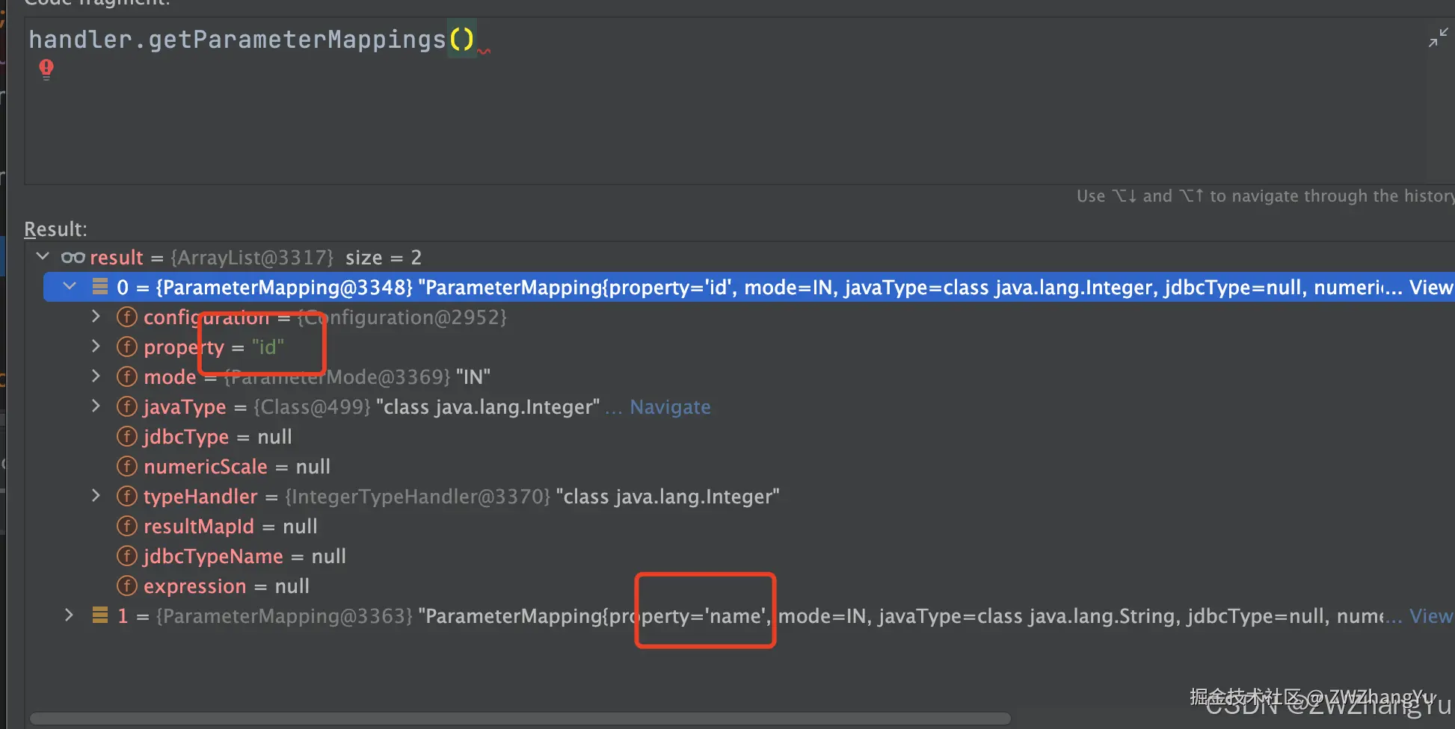
Task: Expand the mode field
Action: pyautogui.click(x=96, y=376)
